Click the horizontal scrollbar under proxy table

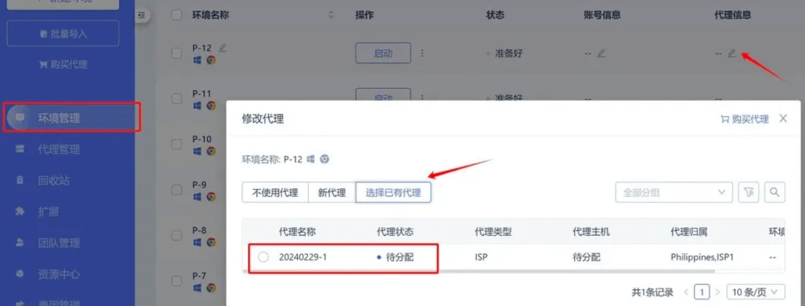click(x=480, y=271)
